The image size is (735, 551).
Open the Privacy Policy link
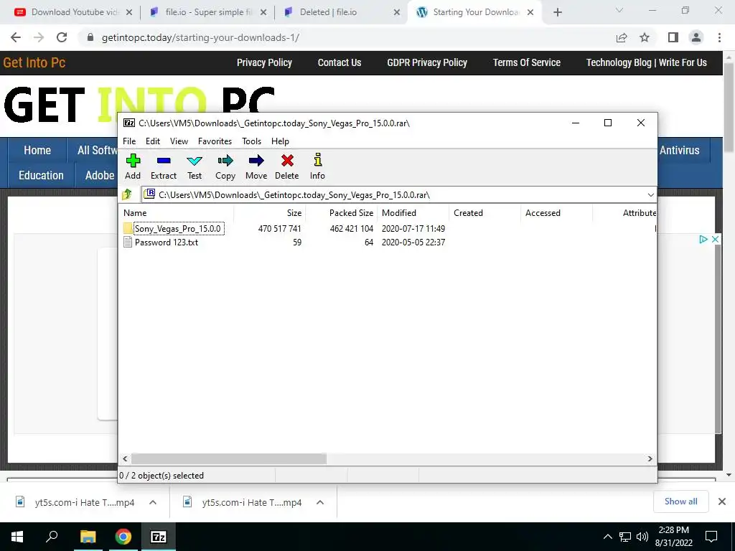(264, 63)
